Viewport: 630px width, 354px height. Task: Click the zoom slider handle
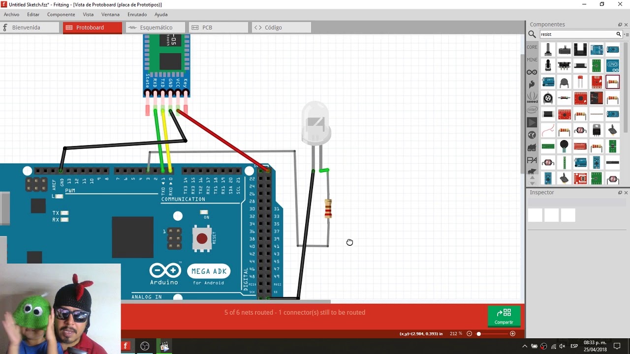click(x=478, y=334)
